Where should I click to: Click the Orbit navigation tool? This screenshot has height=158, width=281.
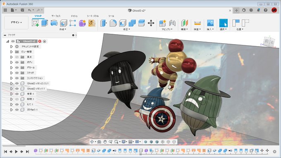point(92,142)
